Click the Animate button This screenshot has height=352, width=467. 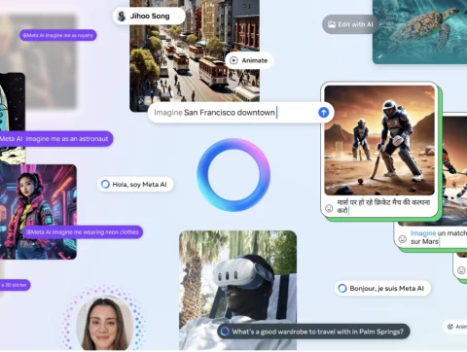(249, 60)
